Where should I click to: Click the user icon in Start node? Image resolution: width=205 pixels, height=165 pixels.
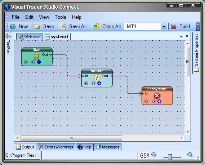coord(36,57)
